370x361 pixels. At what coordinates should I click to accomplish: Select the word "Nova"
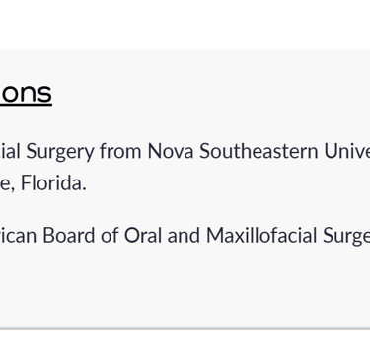(x=171, y=151)
